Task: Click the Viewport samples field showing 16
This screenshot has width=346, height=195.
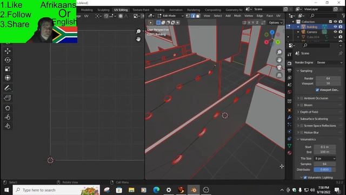Action: tap(328, 83)
